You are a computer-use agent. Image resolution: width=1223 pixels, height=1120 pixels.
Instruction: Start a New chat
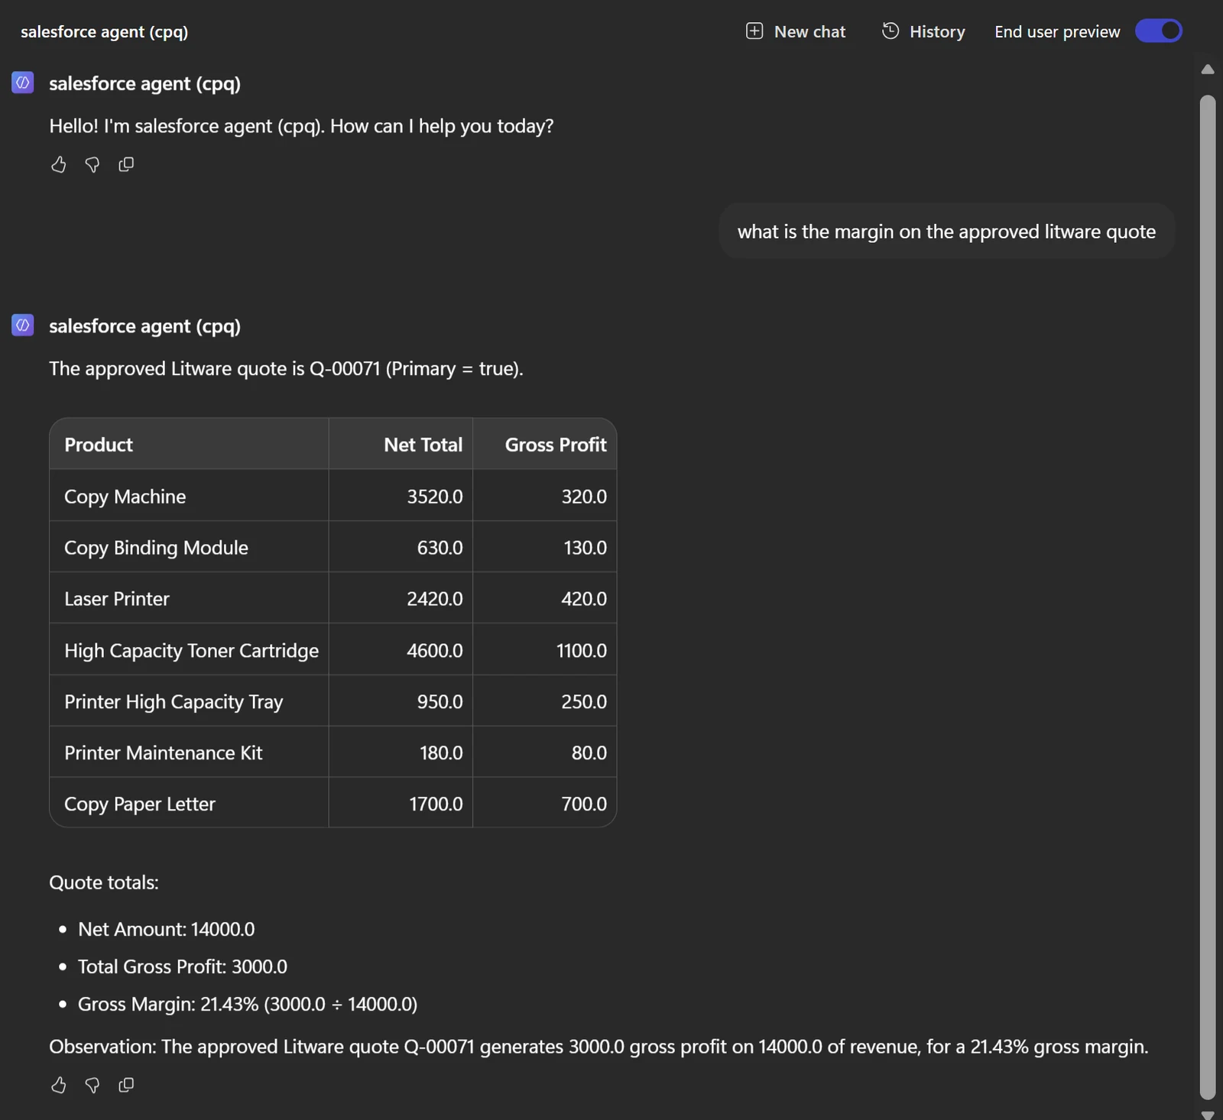point(796,31)
